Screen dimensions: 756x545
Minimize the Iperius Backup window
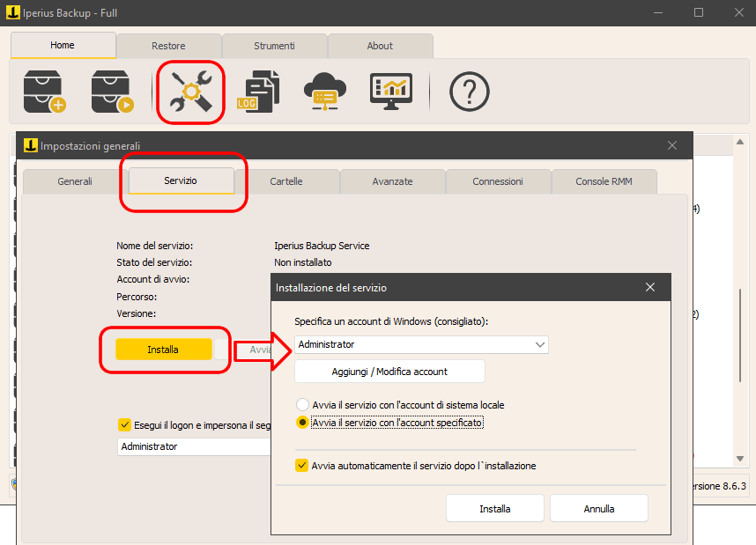point(658,12)
